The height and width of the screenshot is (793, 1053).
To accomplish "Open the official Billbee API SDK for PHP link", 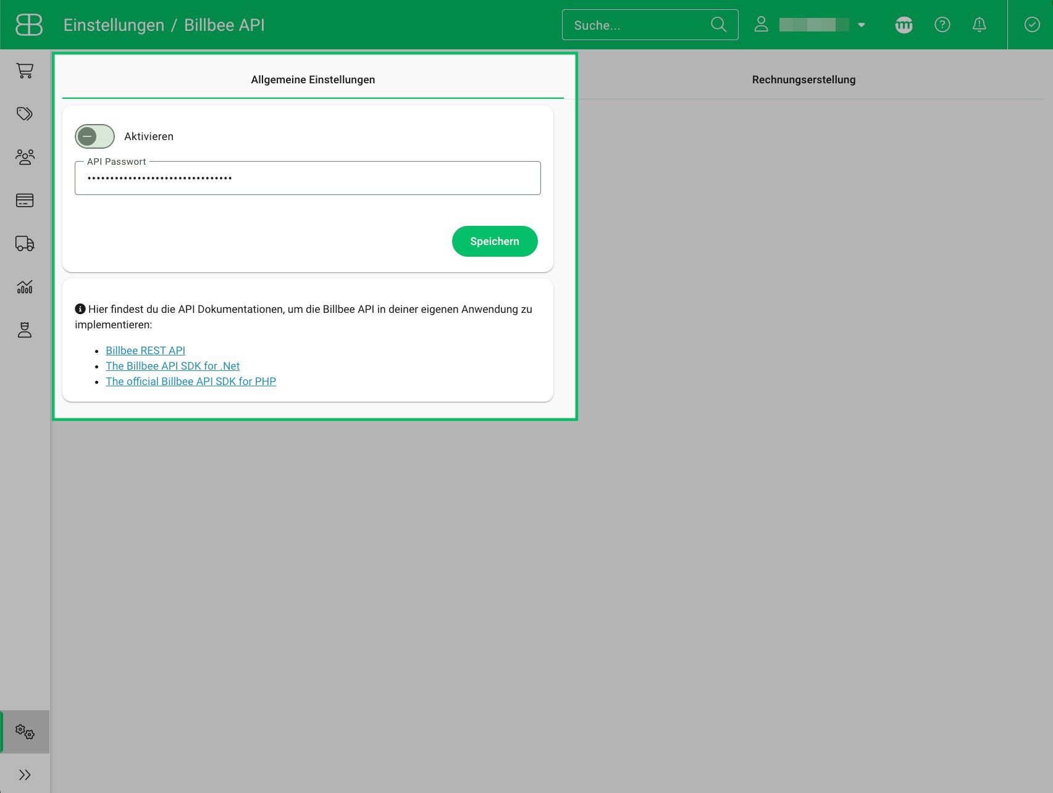I will tap(191, 381).
